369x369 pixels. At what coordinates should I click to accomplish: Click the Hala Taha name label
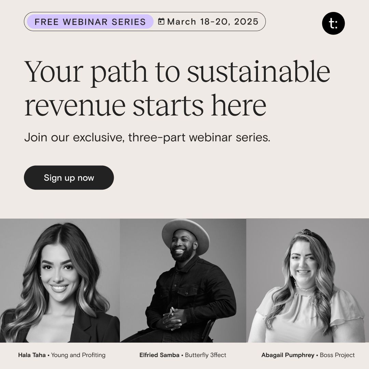coord(32,355)
